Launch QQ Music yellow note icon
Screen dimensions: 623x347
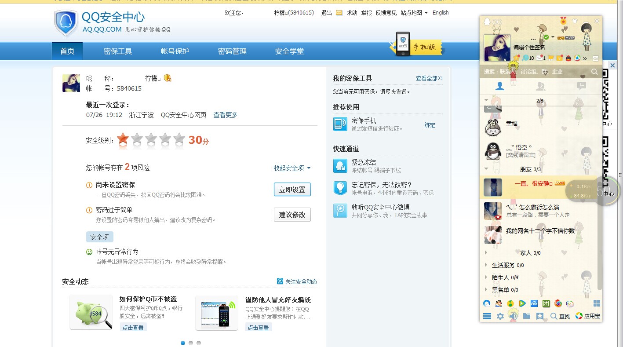[510, 303]
